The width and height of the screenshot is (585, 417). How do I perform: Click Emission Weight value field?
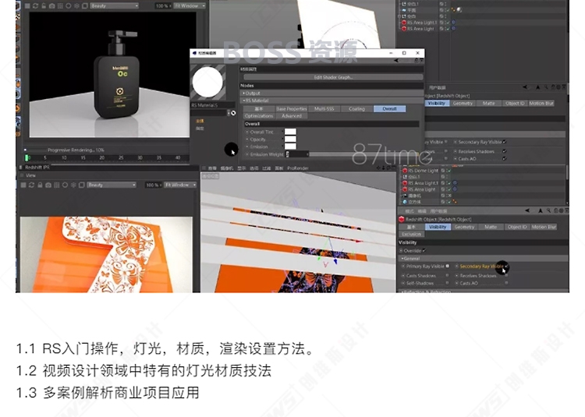(297, 154)
